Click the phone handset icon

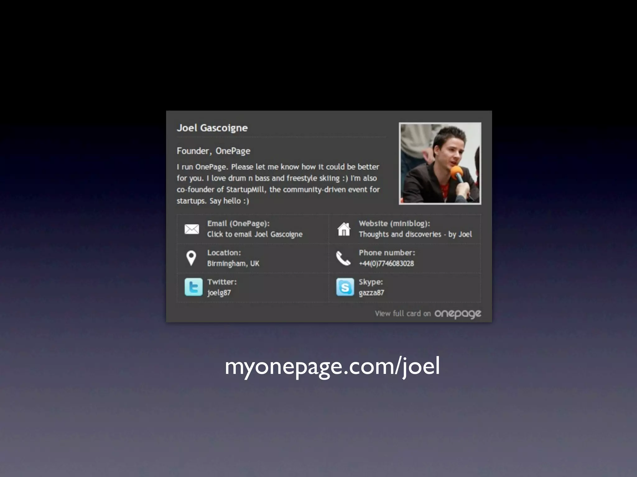(343, 258)
